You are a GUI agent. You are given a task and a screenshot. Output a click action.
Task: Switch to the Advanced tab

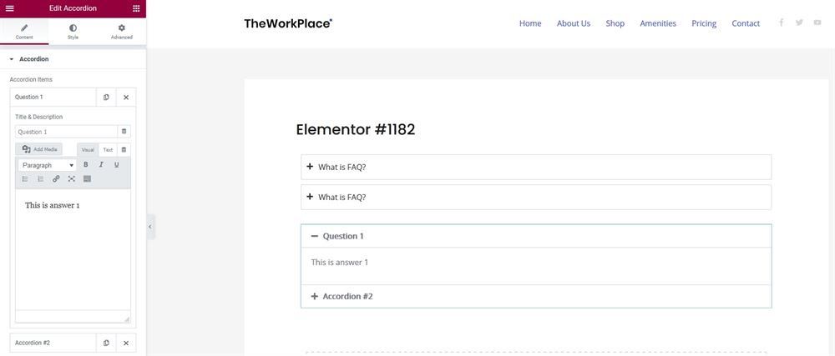(x=121, y=32)
